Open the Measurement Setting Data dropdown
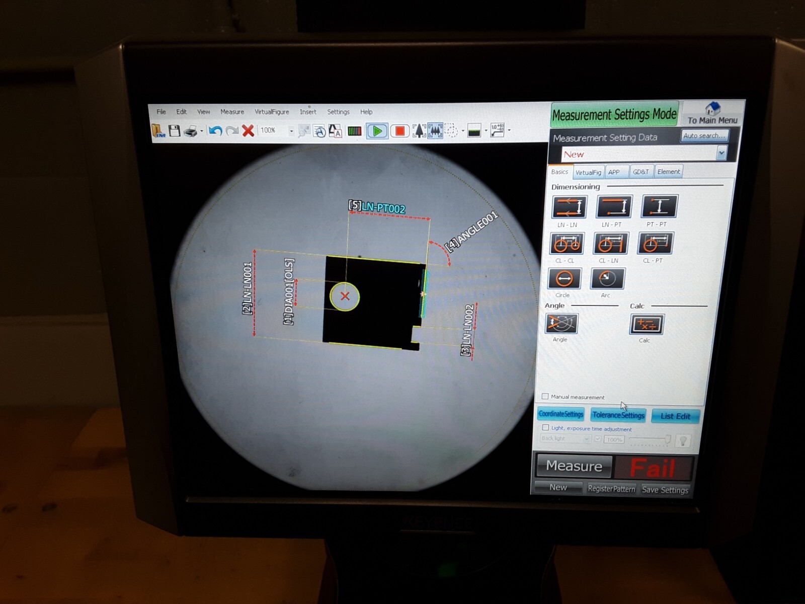The height and width of the screenshot is (604, 805). pyautogui.click(x=721, y=154)
